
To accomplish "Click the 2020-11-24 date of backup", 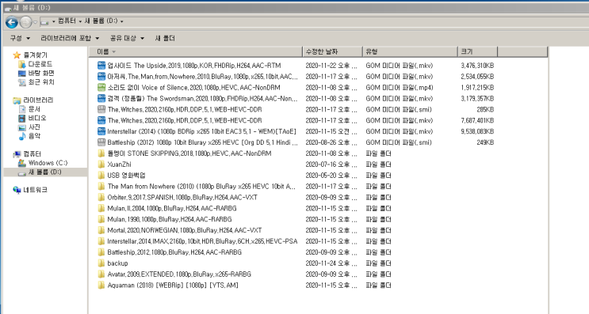I will [x=331, y=263].
